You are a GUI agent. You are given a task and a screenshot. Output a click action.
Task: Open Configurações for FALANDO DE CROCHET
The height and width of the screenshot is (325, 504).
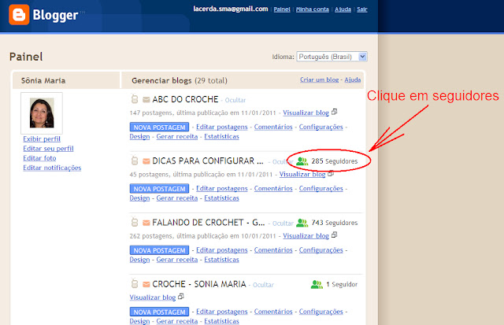321,250
